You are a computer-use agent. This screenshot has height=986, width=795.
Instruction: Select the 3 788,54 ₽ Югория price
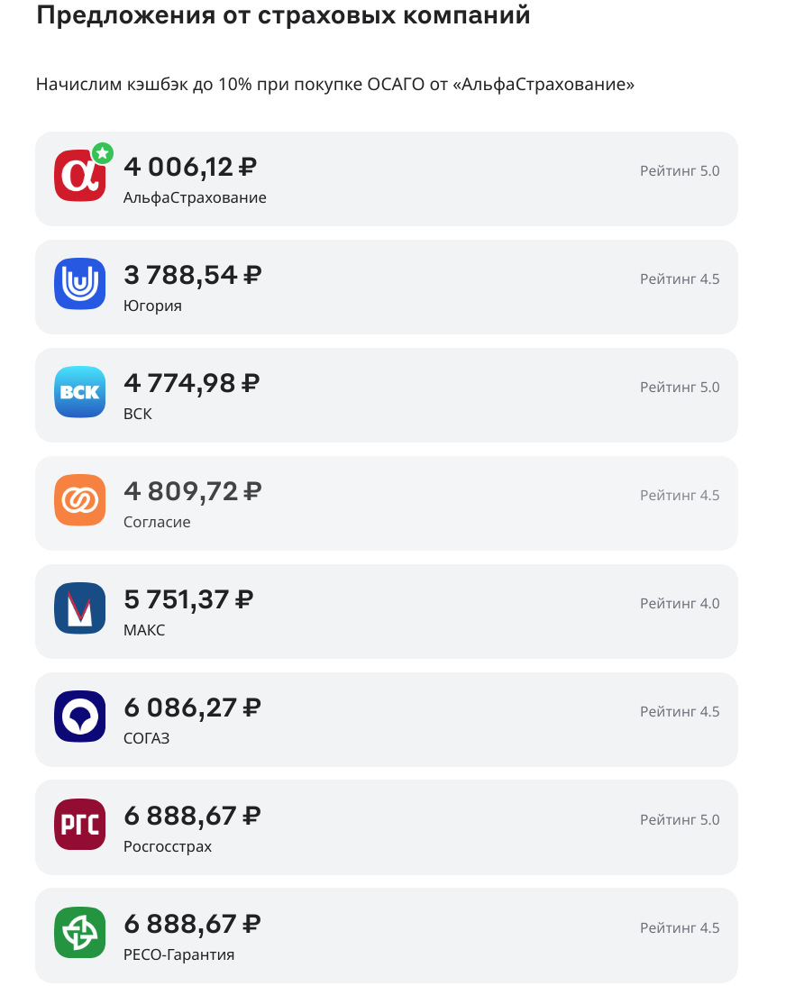pyautogui.click(x=192, y=276)
